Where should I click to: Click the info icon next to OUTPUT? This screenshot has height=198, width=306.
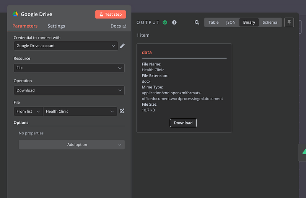(174, 23)
